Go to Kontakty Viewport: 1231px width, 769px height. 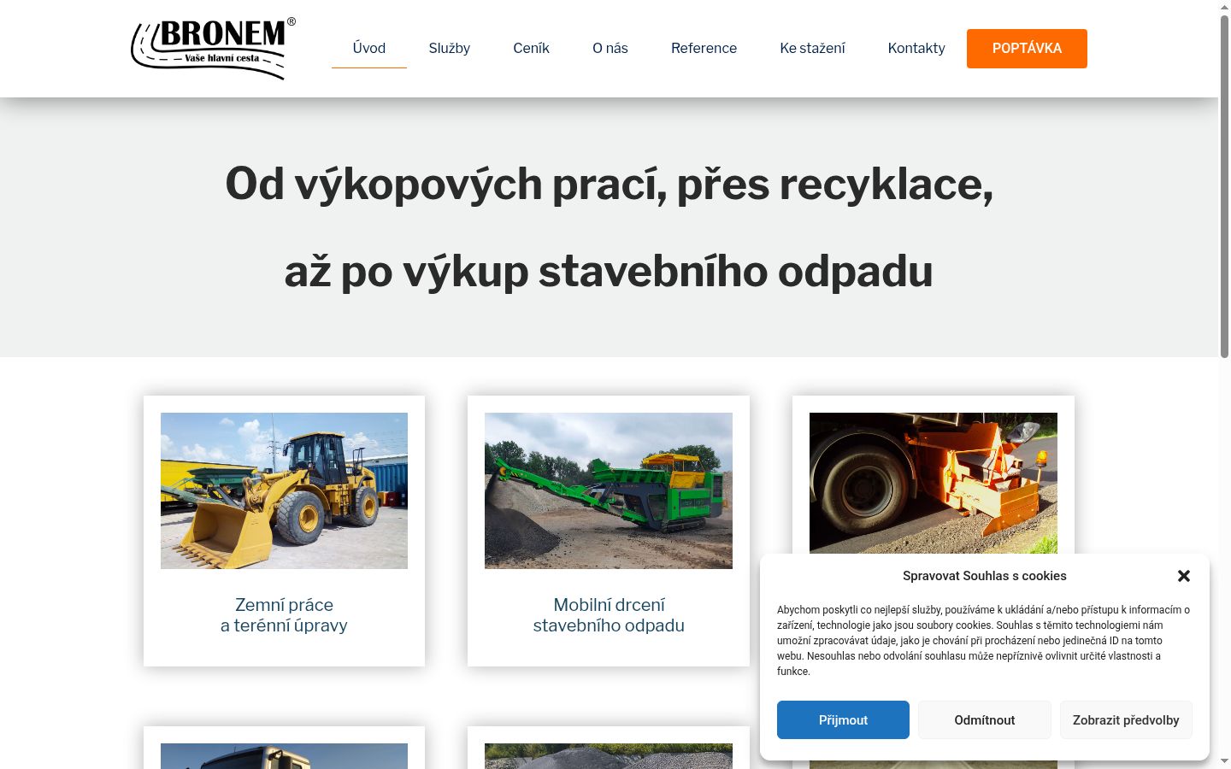(x=916, y=49)
